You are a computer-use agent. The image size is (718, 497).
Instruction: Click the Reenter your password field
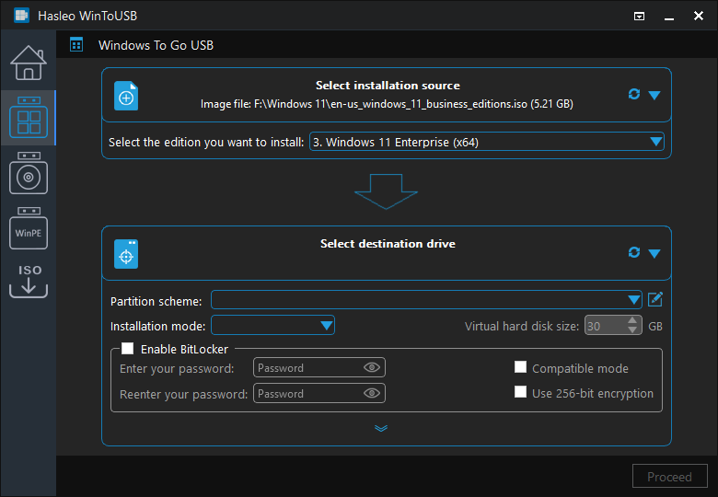319,393
